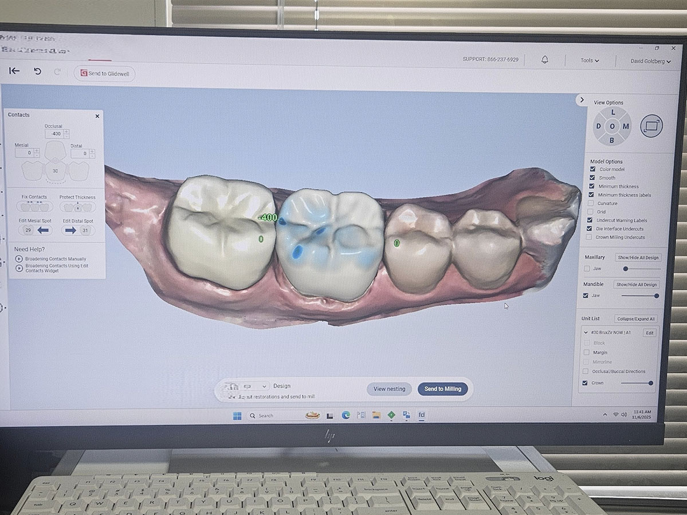Screen dimensions: 687x515
Task: Click the View nesting button
Action: click(x=389, y=389)
